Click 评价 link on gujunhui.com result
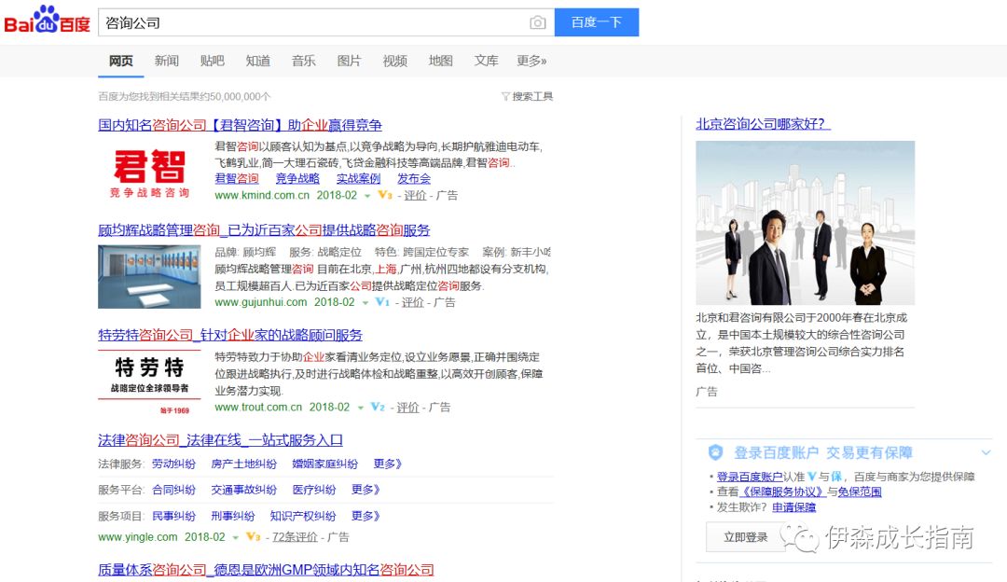The image size is (1007, 582). pyautogui.click(x=412, y=302)
